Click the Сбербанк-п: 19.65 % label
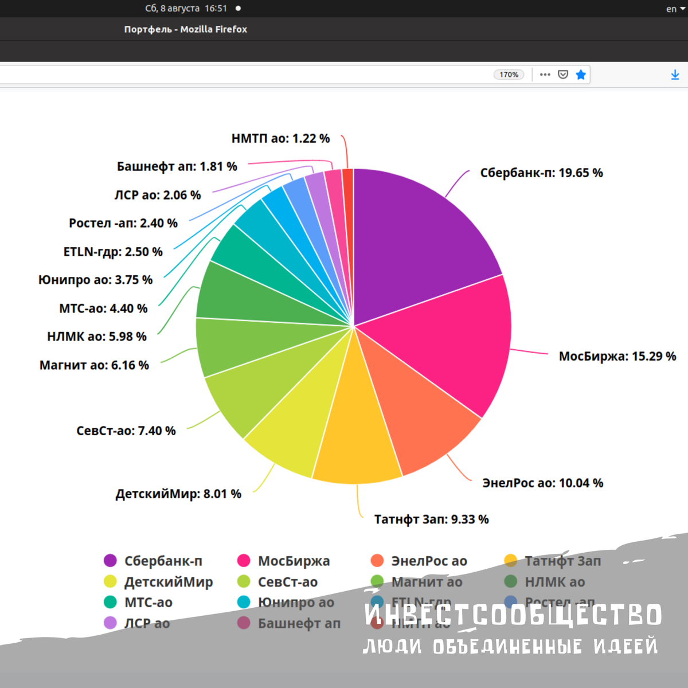Screen dimensions: 688x688 tap(541, 173)
